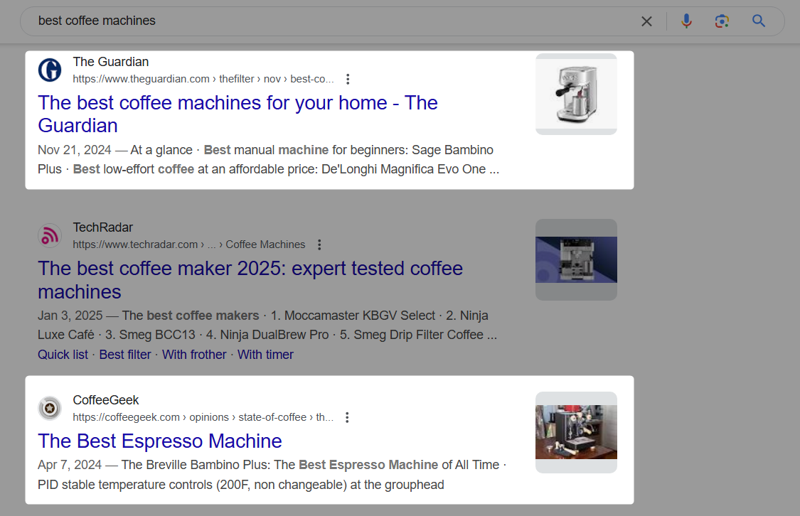Click The Guardian site favicon
Viewport: 800px width, 516px height.
[x=50, y=70]
